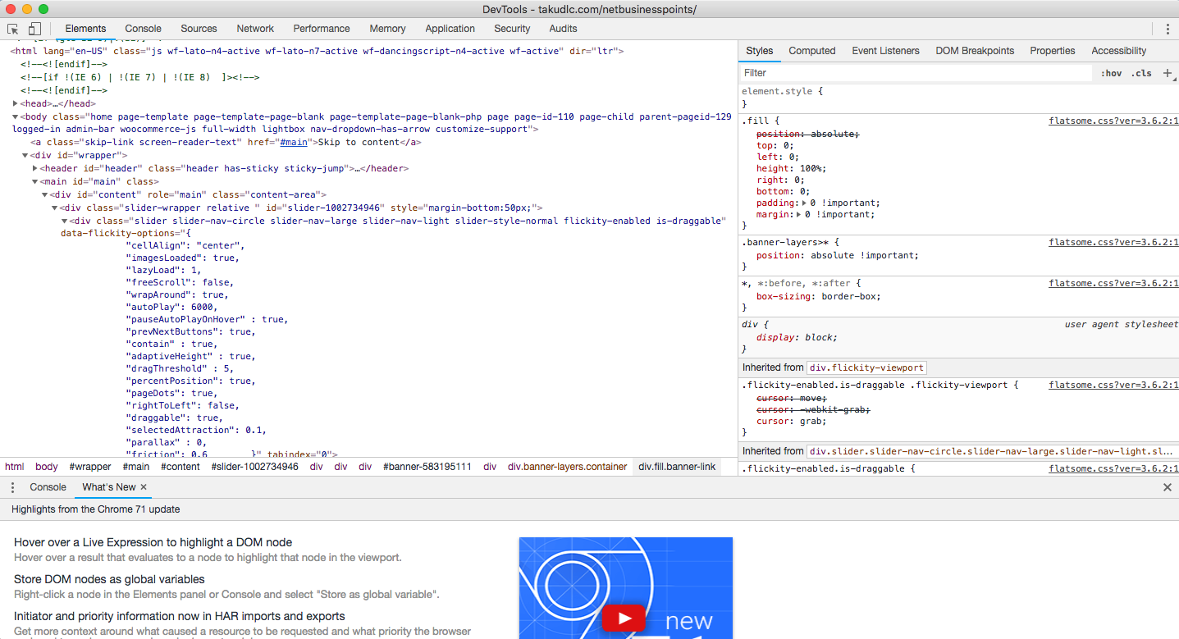The height and width of the screenshot is (639, 1179).
Task: Switch to the Console panel tab
Action: tap(143, 29)
